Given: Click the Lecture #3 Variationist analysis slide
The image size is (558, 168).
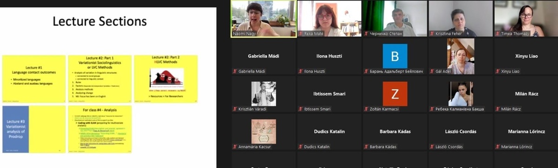Looking at the screenshot, I should point(34,129).
